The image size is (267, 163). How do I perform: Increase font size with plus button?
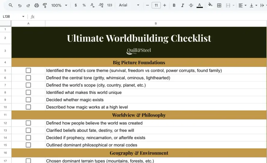click(x=164, y=5)
